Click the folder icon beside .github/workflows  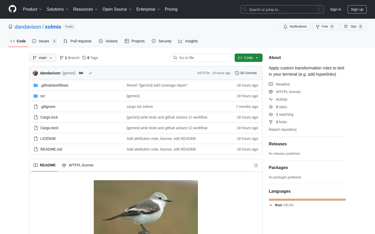click(36, 85)
